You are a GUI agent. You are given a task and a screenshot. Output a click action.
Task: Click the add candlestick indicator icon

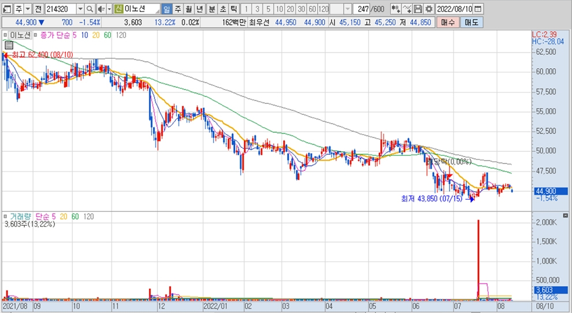tap(395, 9)
